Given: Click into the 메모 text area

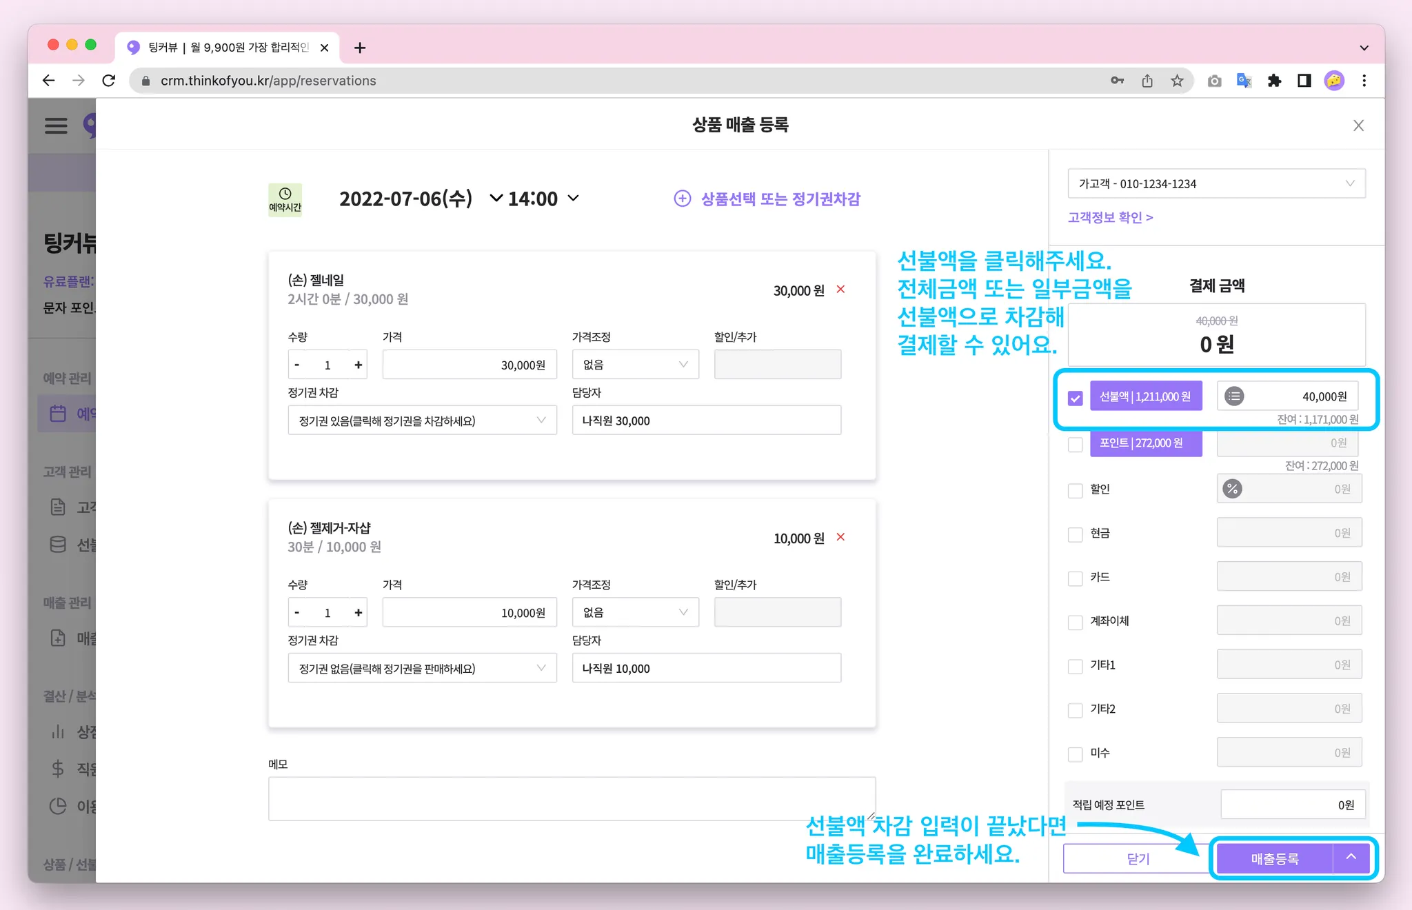Looking at the screenshot, I should (572, 798).
